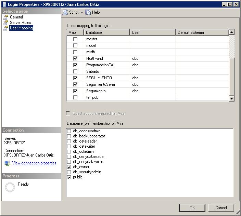Screen dimensions: 241x216
Task: Click the dialog title bar system icon
Action: [4, 4]
